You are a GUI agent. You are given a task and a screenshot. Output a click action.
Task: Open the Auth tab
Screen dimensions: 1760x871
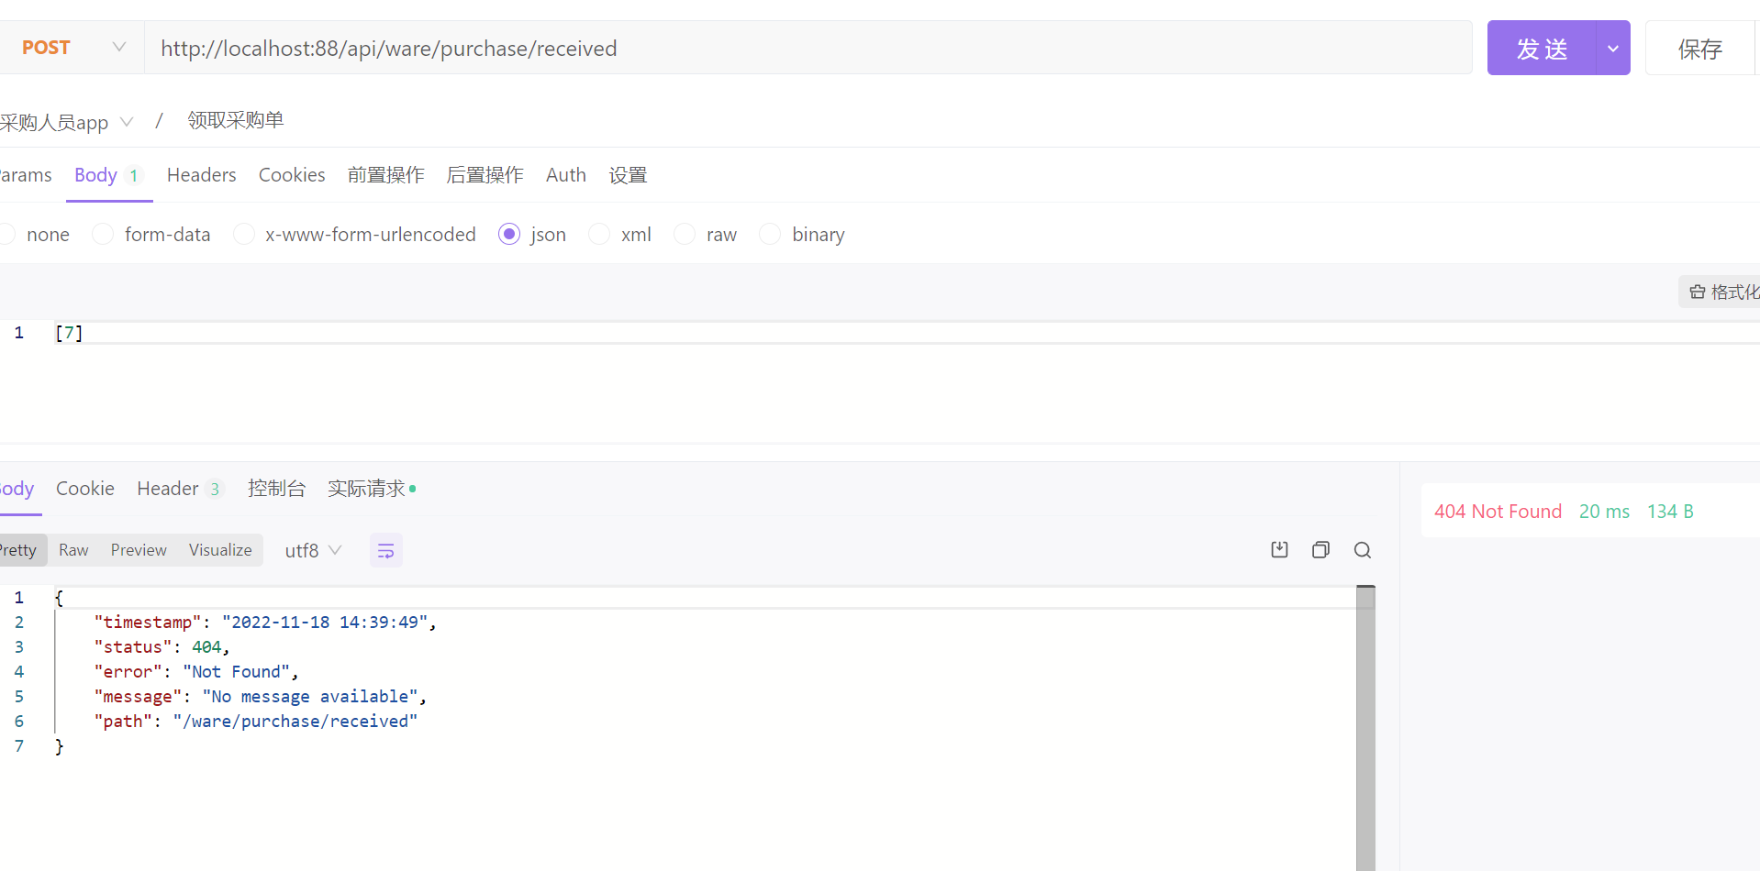pos(565,175)
